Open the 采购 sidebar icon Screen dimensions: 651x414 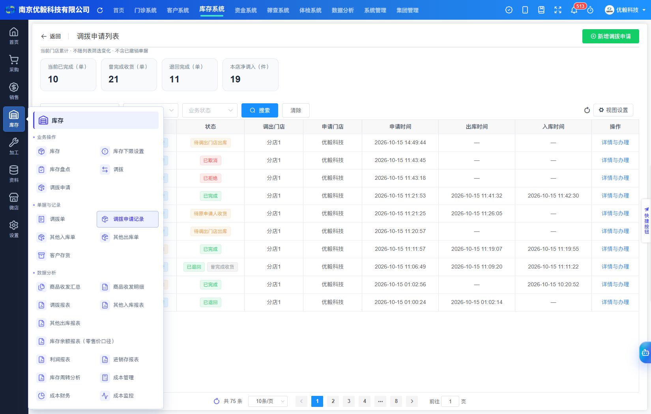click(x=14, y=63)
